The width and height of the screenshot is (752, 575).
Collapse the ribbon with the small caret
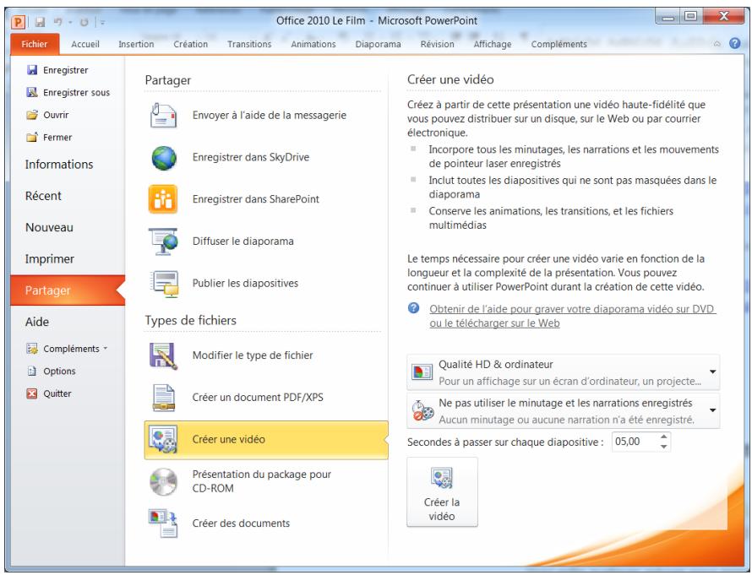717,44
